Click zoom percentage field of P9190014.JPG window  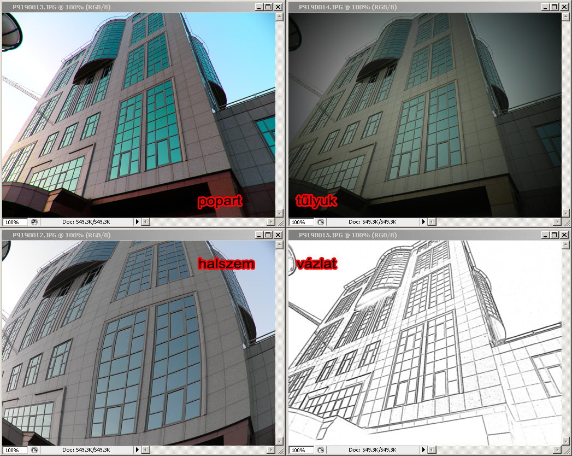click(301, 222)
